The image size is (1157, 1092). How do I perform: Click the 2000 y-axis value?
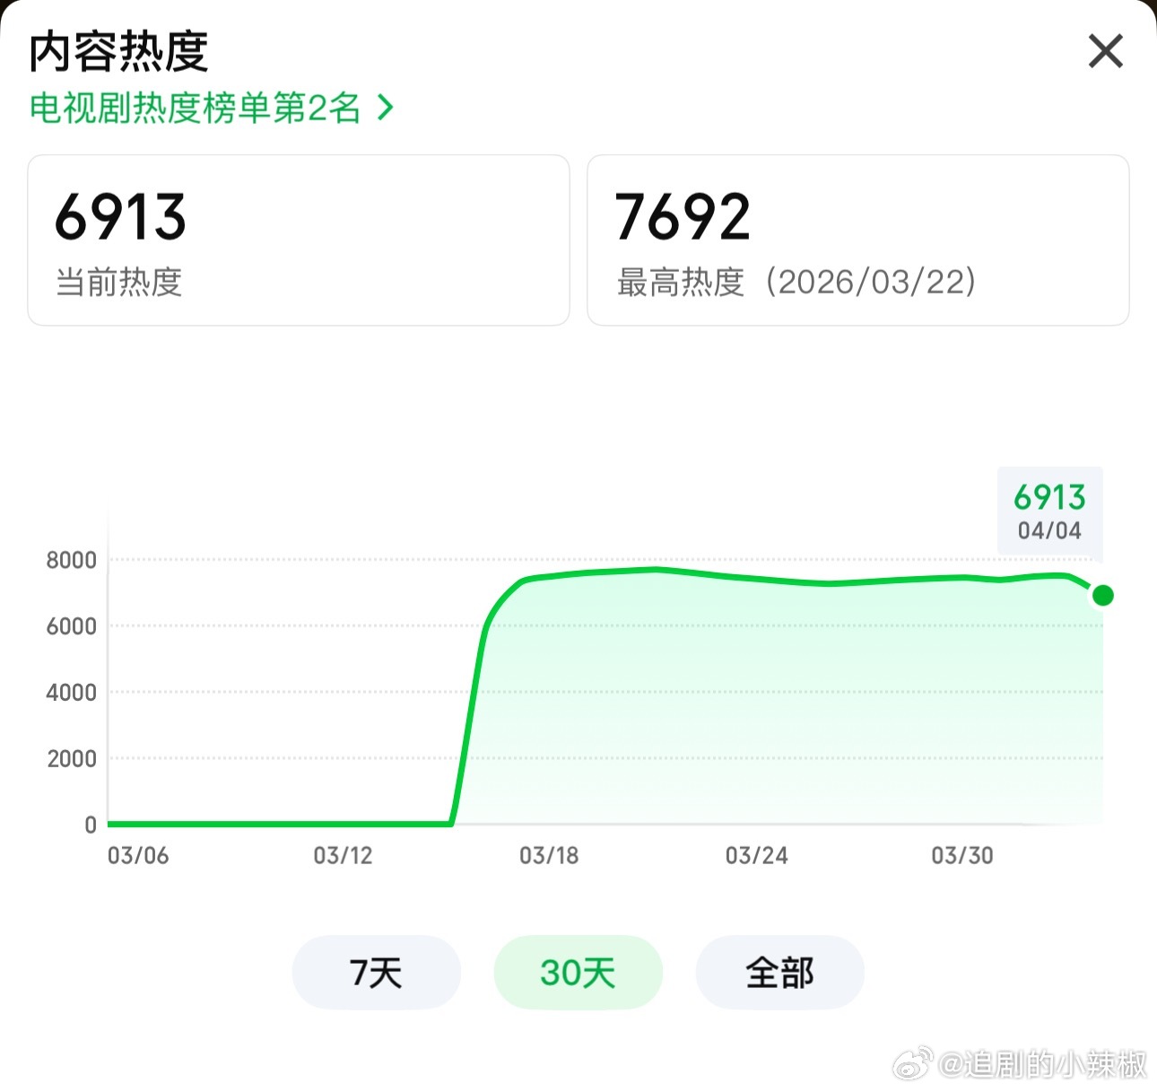[x=72, y=759]
